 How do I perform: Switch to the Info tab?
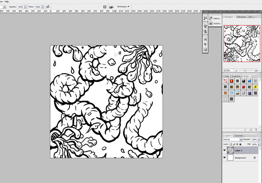250,17
